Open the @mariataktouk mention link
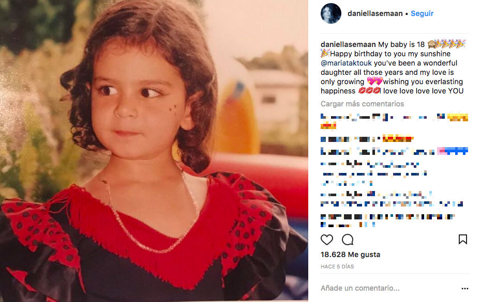The height and width of the screenshot is (302, 481). pos(346,63)
